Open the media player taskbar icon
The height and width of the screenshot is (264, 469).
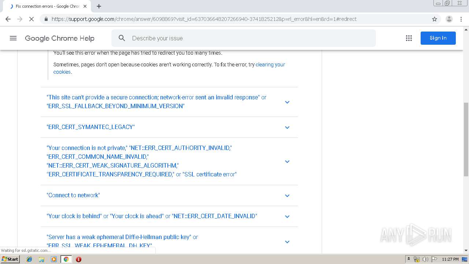tap(54, 259)
